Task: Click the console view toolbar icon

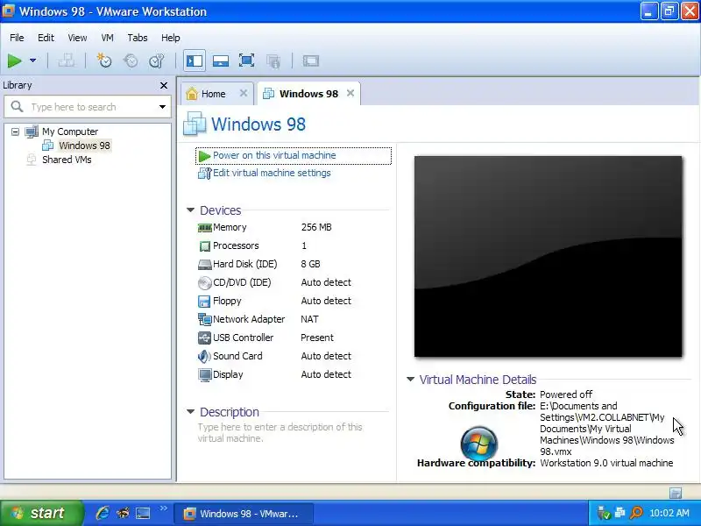Action: (311, 60)
